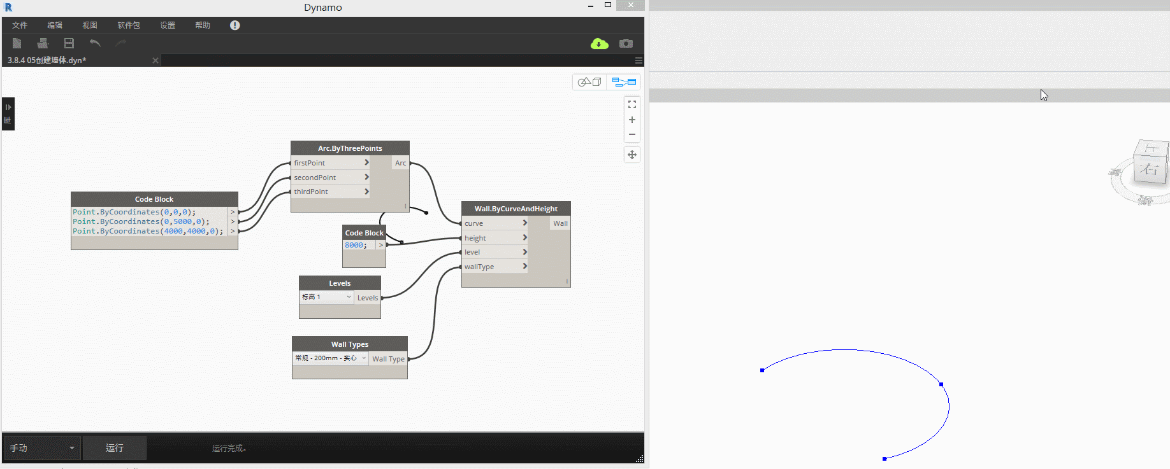The width and height of the screenshot is (1170, 469).
Task: Select the Wall.ByCurveAndHeight node title
Action: (516, 209)
